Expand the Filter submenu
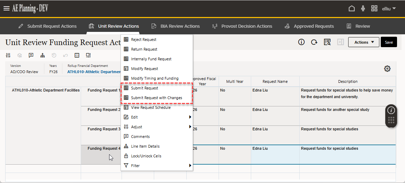The image size is (405, 183). click(x=157, y=166)
